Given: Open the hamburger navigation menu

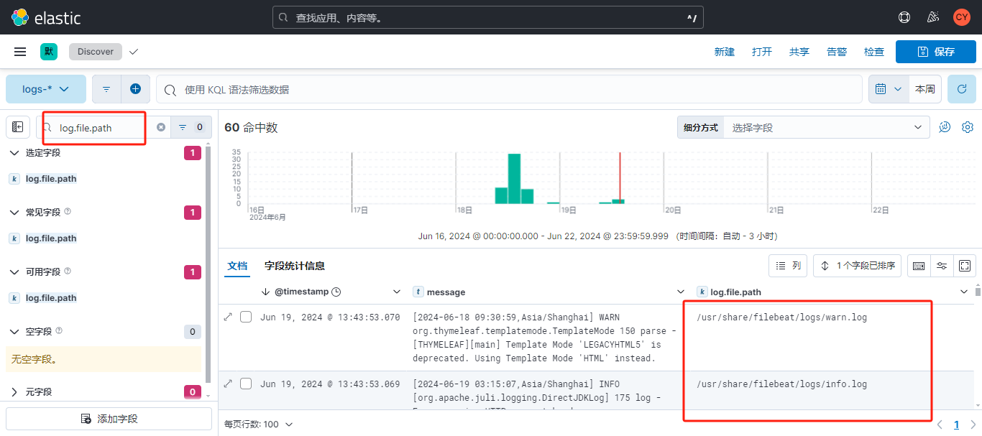Looking at the screenshot, I should [x=20, y=52].
